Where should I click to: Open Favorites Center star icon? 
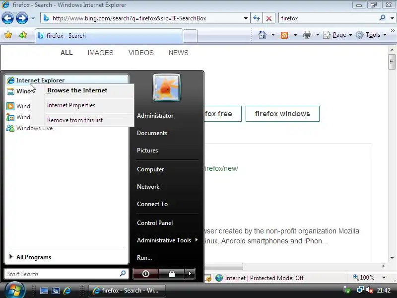pyautogui.click(x=8, y=35)
